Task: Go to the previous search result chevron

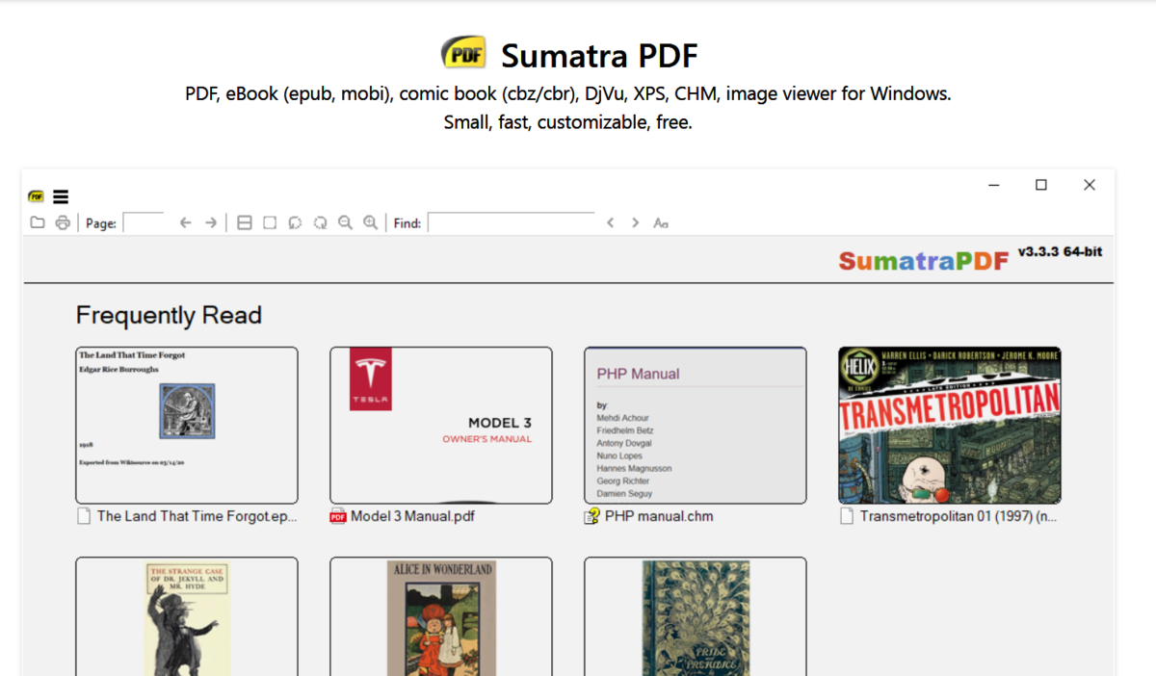Action: point(611,222)
